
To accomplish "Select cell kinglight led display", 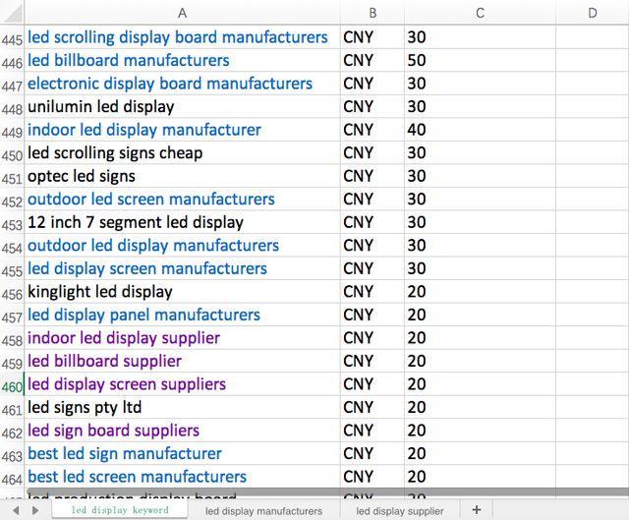I will [x=183, y=292].
